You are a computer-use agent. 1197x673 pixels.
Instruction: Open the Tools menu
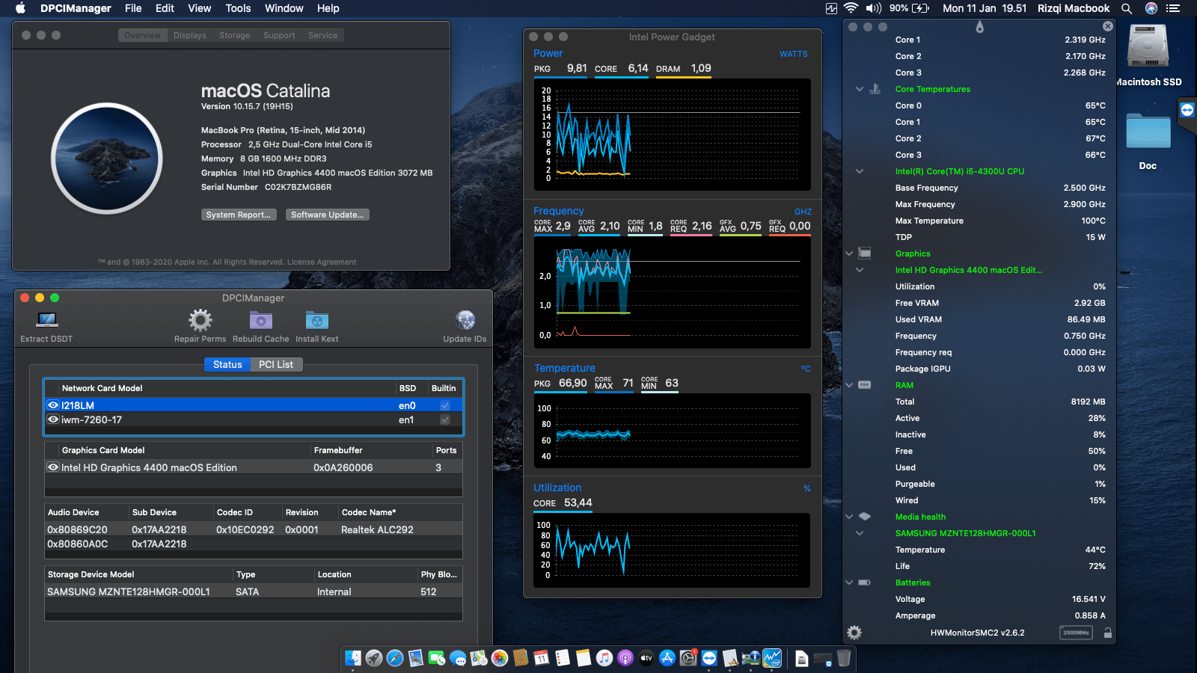click(x=237, y=8)
